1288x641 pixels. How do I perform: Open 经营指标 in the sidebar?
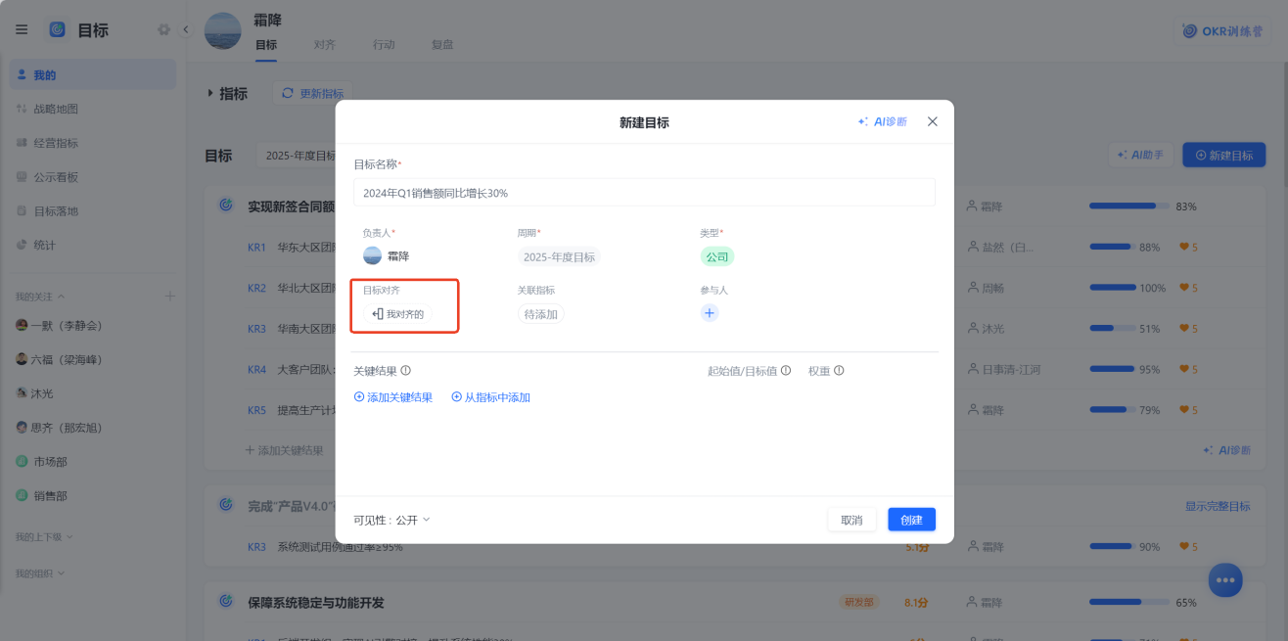pos(93,143)
